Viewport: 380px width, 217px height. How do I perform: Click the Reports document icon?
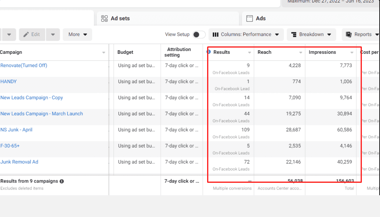tap(349, 34)
